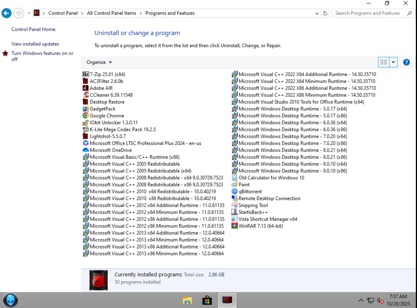Open the recent locations dropdown arrow
The width and height of the screenshot is (417, 308).
tap(29, 13)
